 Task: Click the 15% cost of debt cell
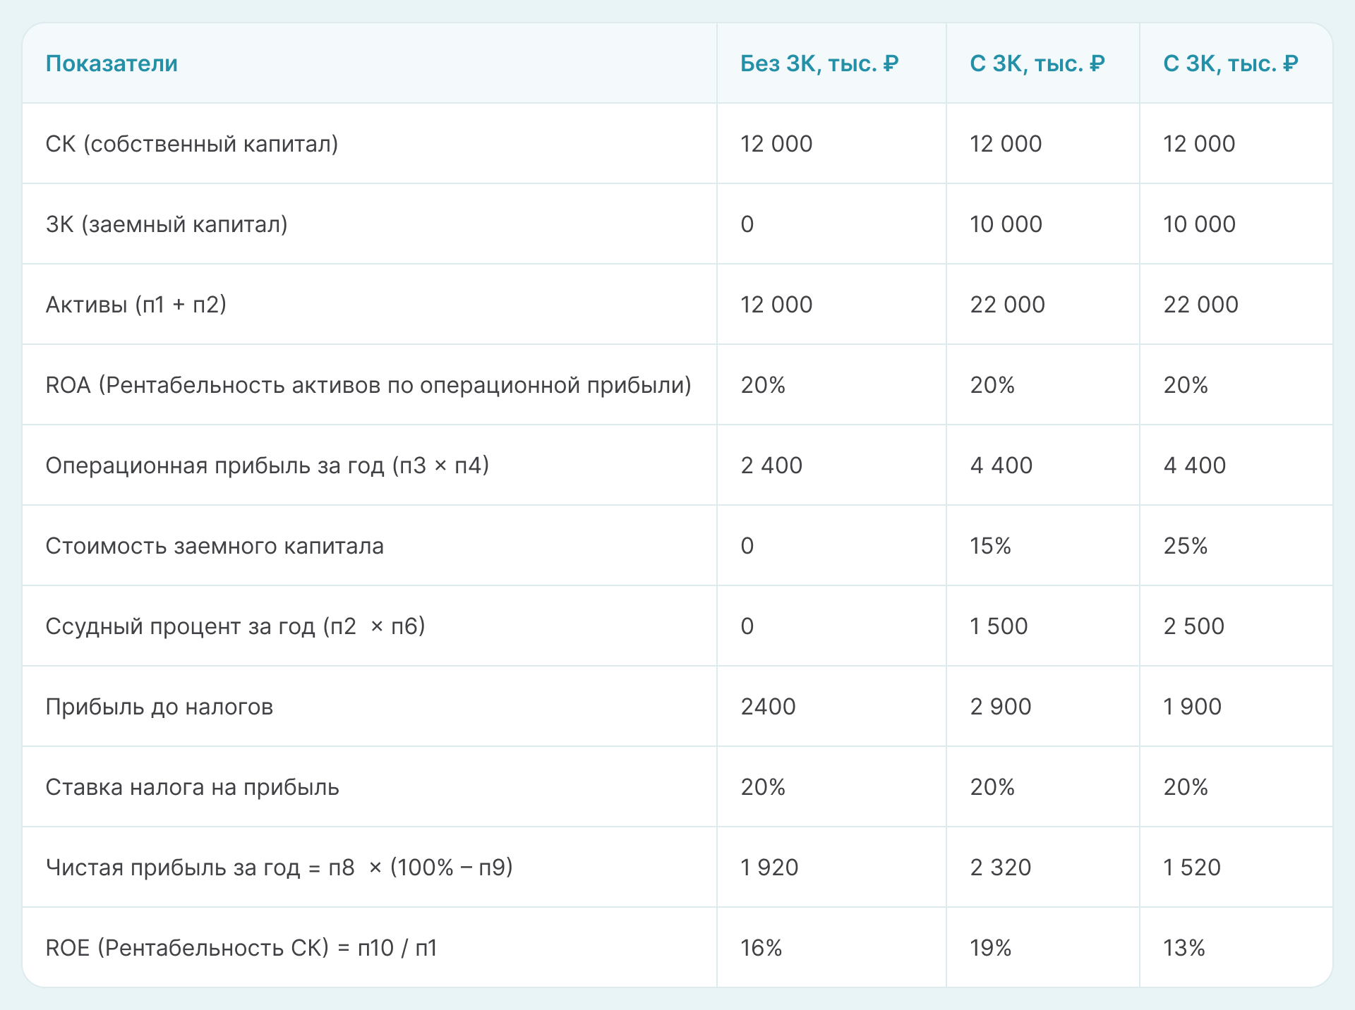pos(990,546)
